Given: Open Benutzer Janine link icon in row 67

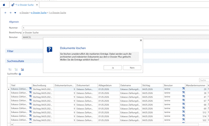Looking at the screenshot, I should [183, 100].
